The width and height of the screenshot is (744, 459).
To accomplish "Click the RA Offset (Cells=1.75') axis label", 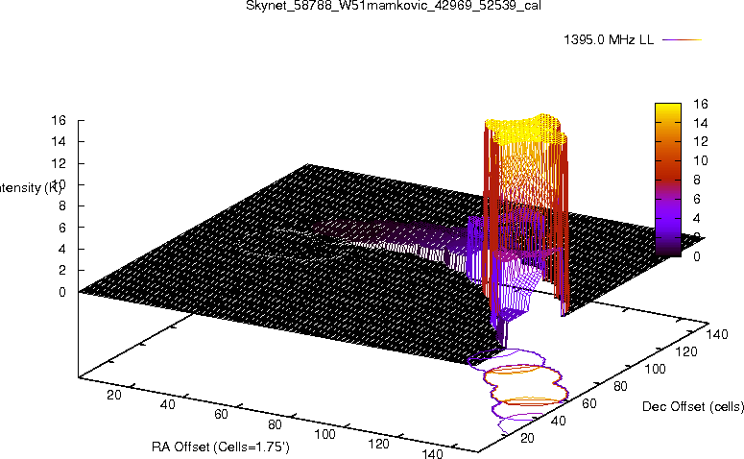I will pos(221,447).
